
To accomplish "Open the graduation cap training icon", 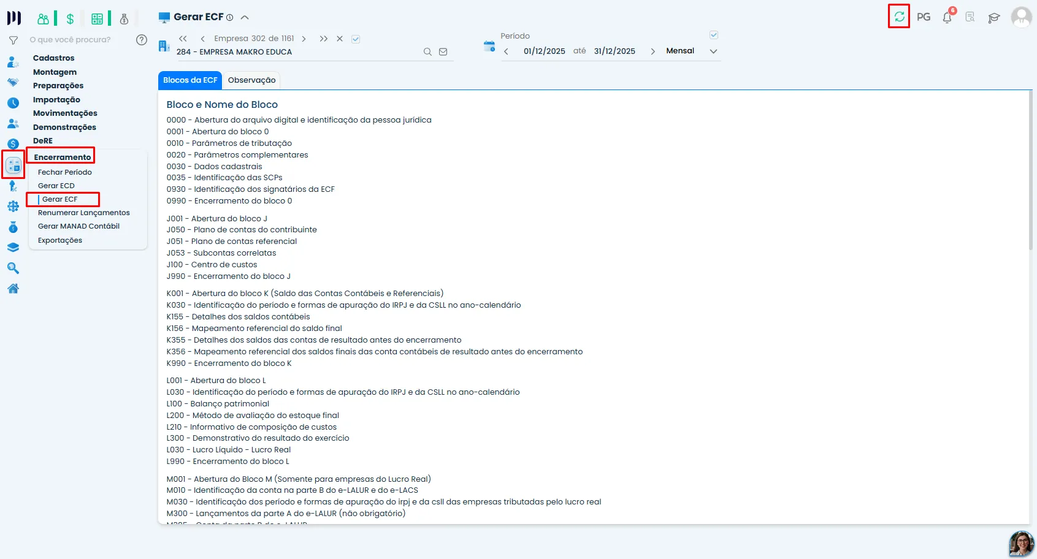I will coord(994,18).
